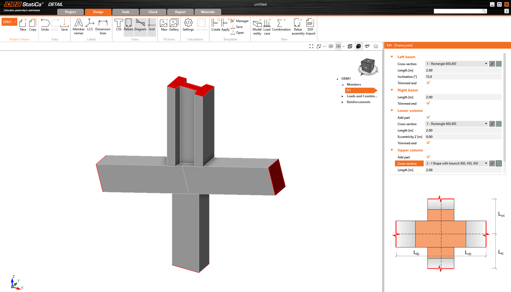The height and width of the screenshot is (292, 511).
Task: Switch to the Check tab
Action: [x=153, y=12]
